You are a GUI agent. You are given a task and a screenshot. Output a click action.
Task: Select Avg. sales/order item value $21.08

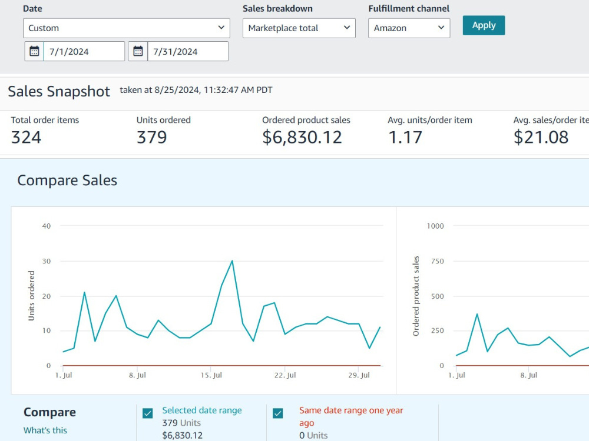[x=541, y=137]
